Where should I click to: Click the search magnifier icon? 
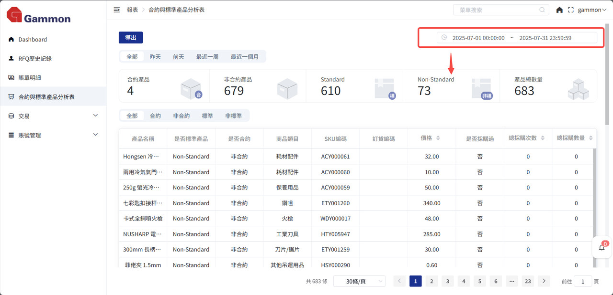[x=542, y=10]
